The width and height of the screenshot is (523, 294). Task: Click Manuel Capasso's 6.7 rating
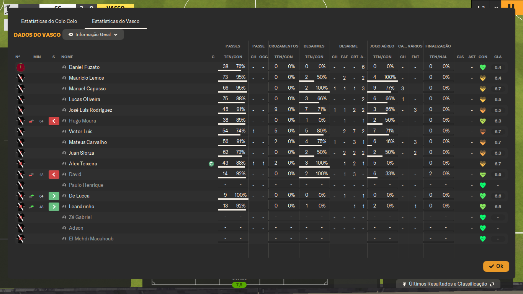click(498, 89)
